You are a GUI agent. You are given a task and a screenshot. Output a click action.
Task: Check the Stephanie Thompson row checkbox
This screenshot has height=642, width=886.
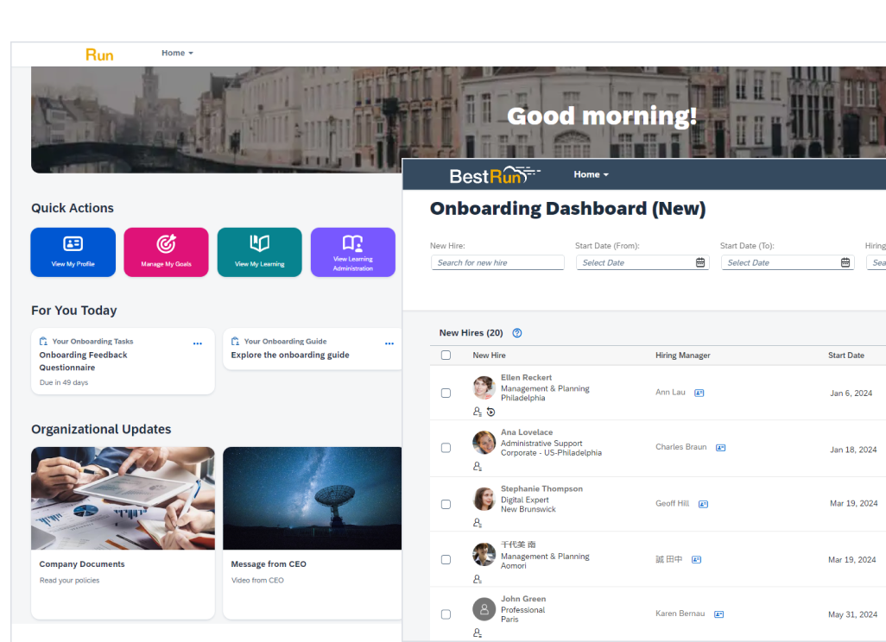(x=446, y=504)
